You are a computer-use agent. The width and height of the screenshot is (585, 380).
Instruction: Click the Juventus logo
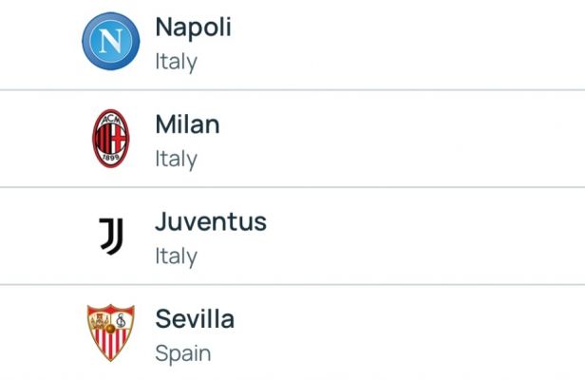click(111, 237)
